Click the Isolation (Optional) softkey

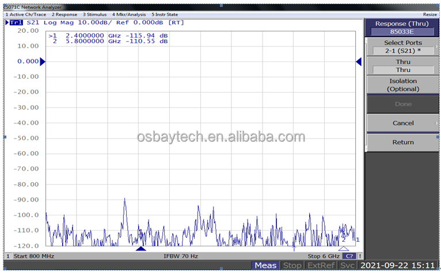[x=403, y=85]
